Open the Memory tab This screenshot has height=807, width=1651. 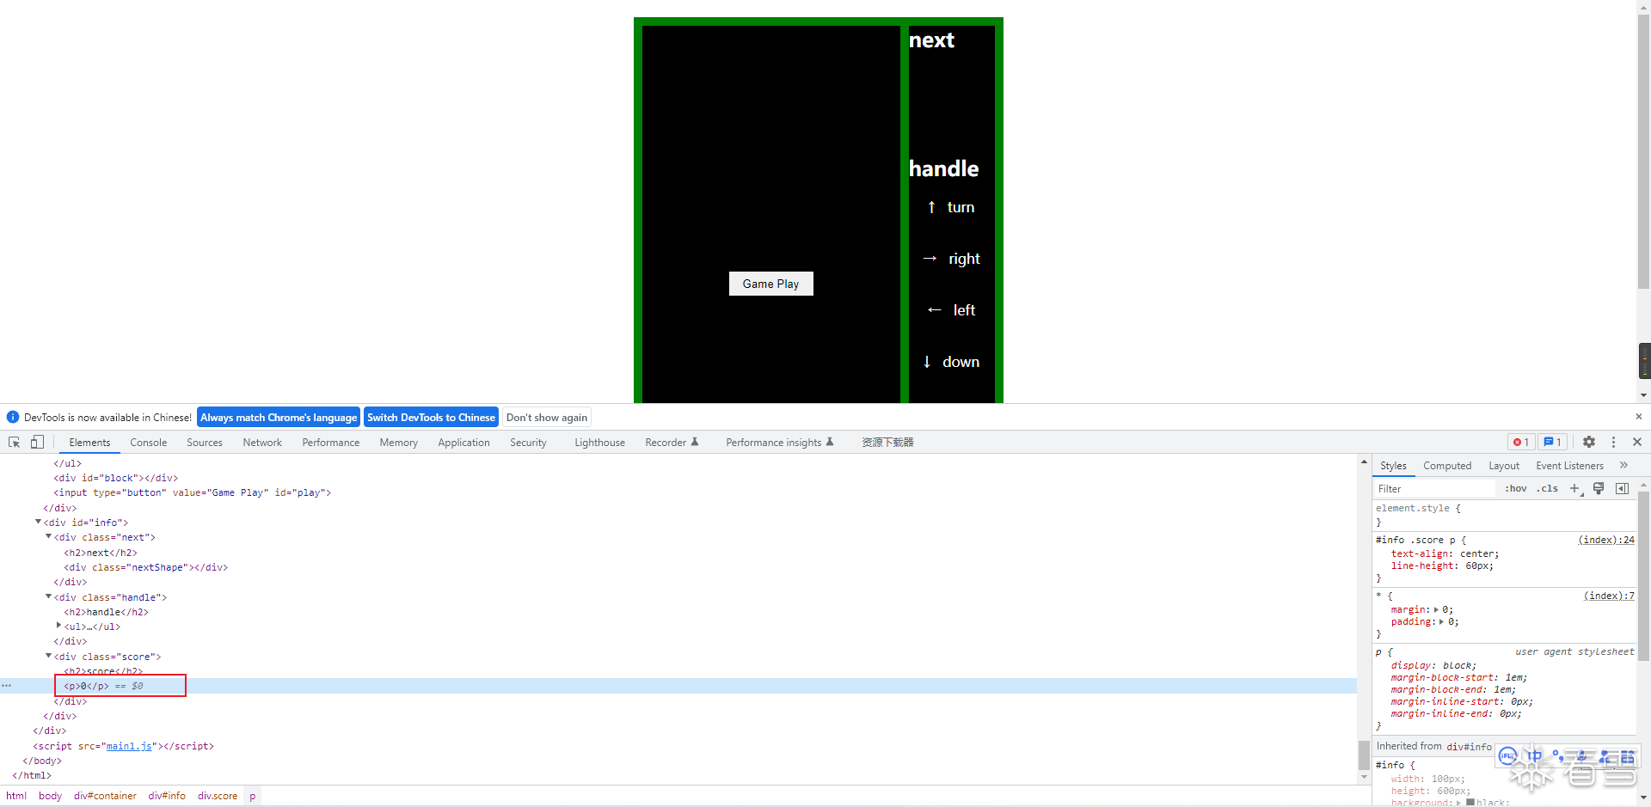pos(399,443)
